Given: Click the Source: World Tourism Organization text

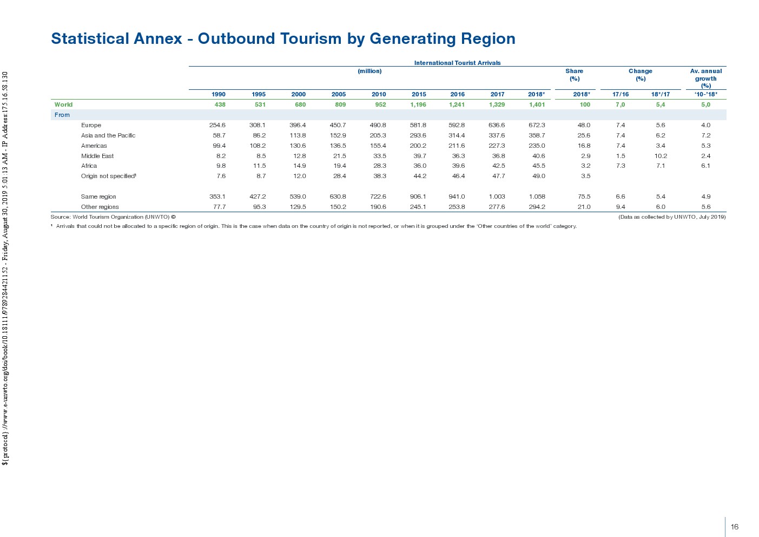Looking at the screenshot, I should tap(113, 217).
